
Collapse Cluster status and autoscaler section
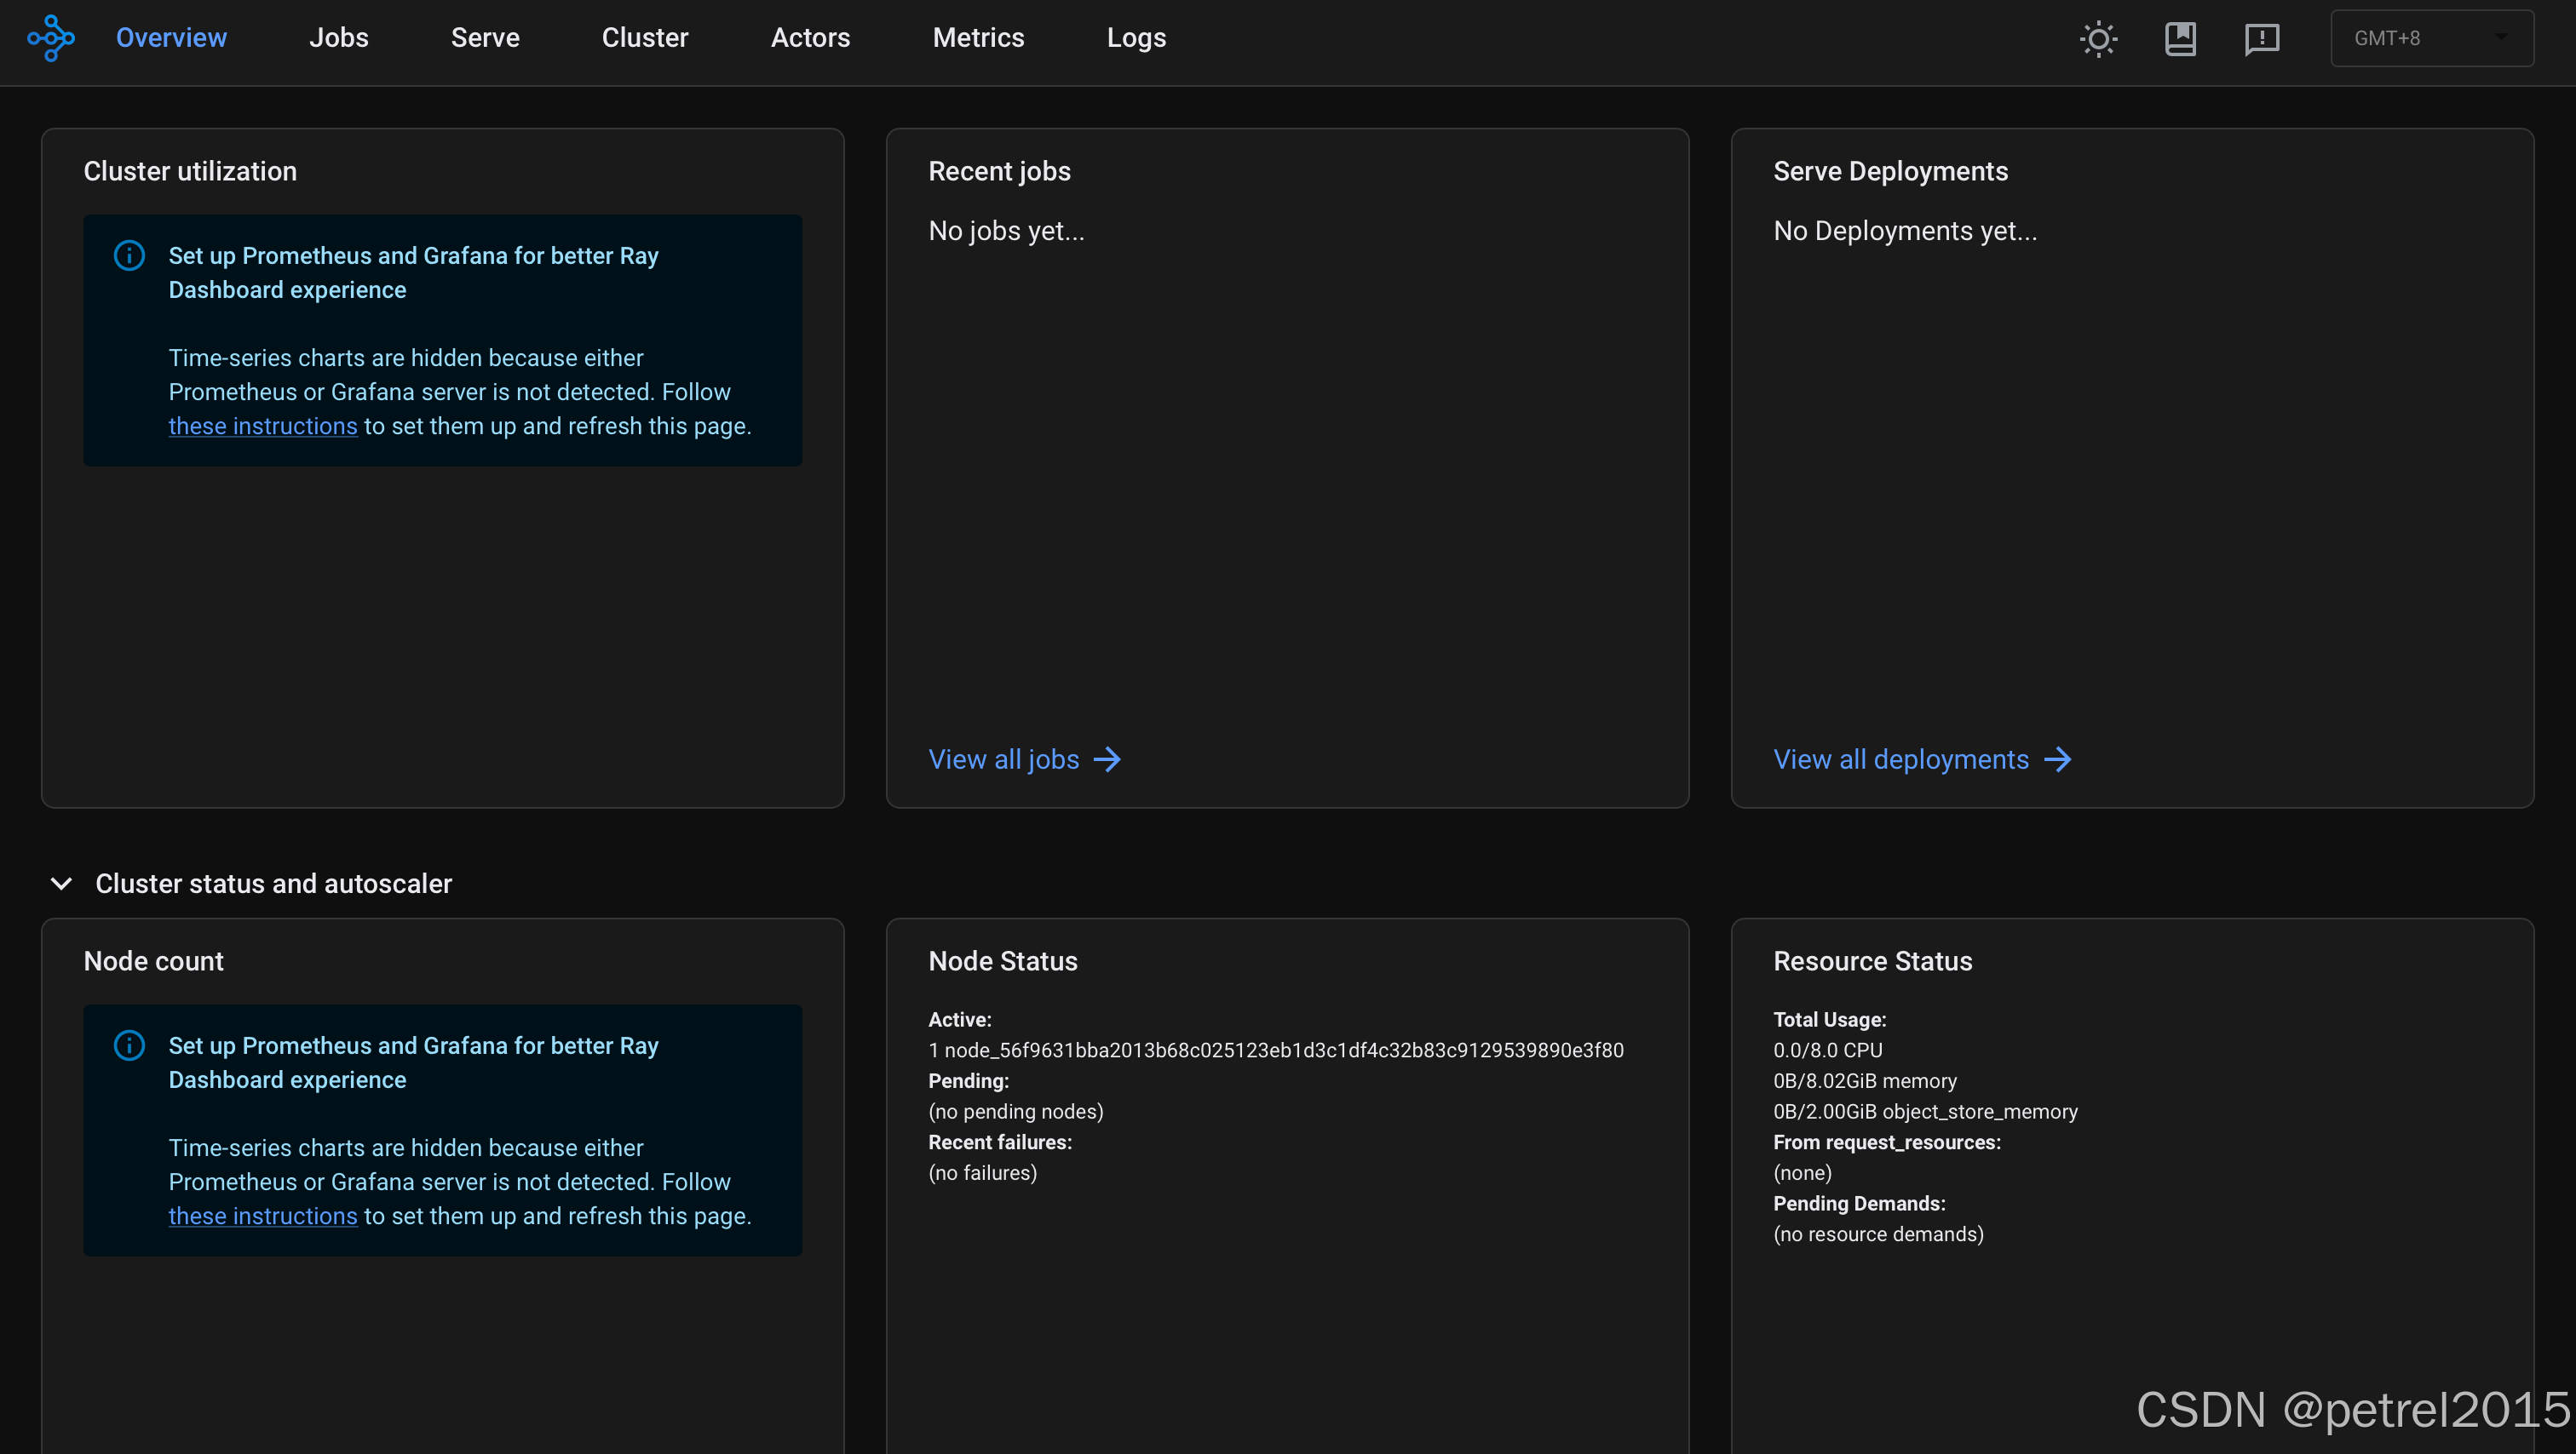pos(62,884)
